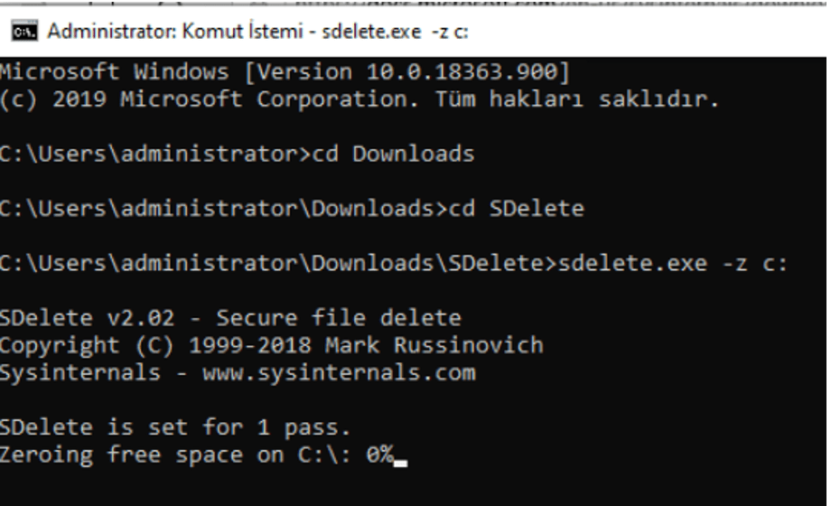The height and width of the screenshot is (506, 831).
Task: Click the 0% progress indicator
Action: (x=378, y=454)
